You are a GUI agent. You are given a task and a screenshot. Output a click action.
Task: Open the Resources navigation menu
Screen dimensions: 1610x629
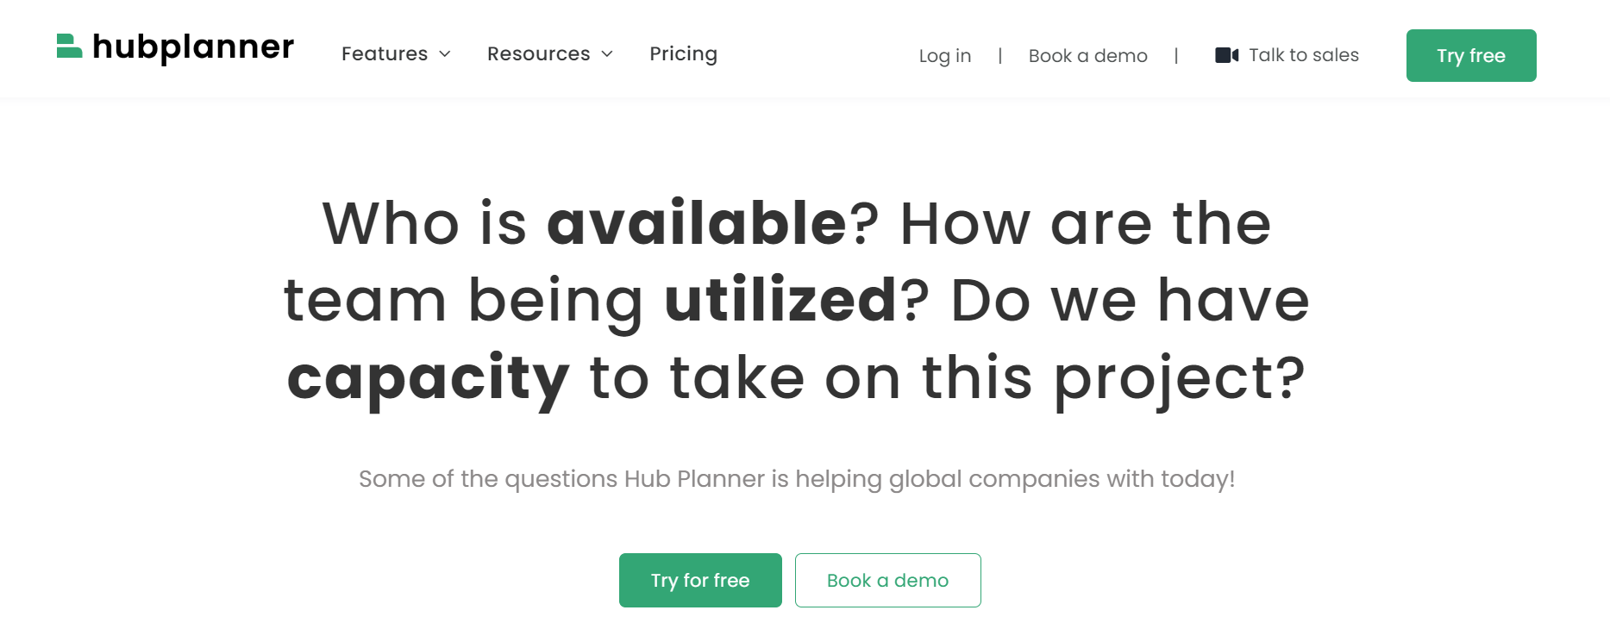click(x=539, y=53)
